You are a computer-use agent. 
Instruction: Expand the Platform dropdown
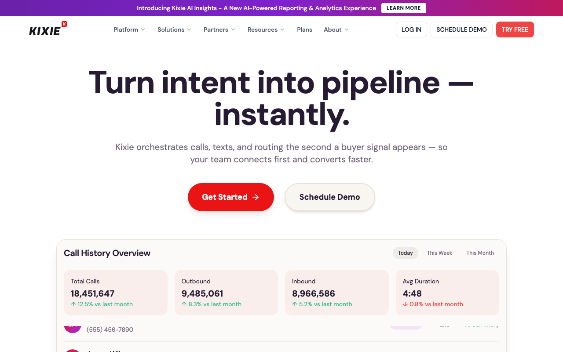tap(129, 29)
